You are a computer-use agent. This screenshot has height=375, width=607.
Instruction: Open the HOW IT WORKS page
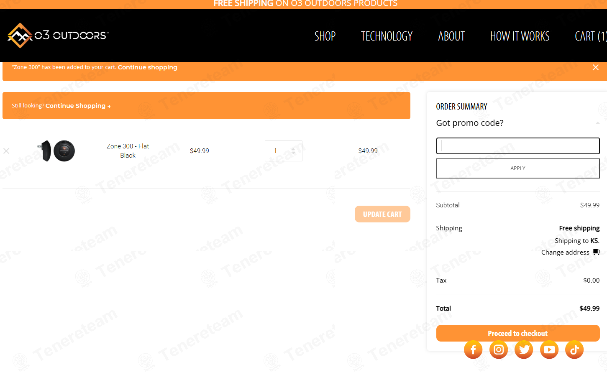[520, 36]
